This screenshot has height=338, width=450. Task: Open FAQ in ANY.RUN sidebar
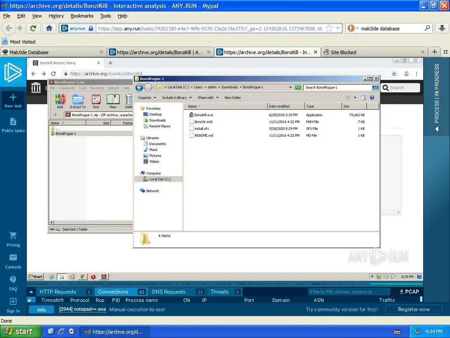(13, 283)
